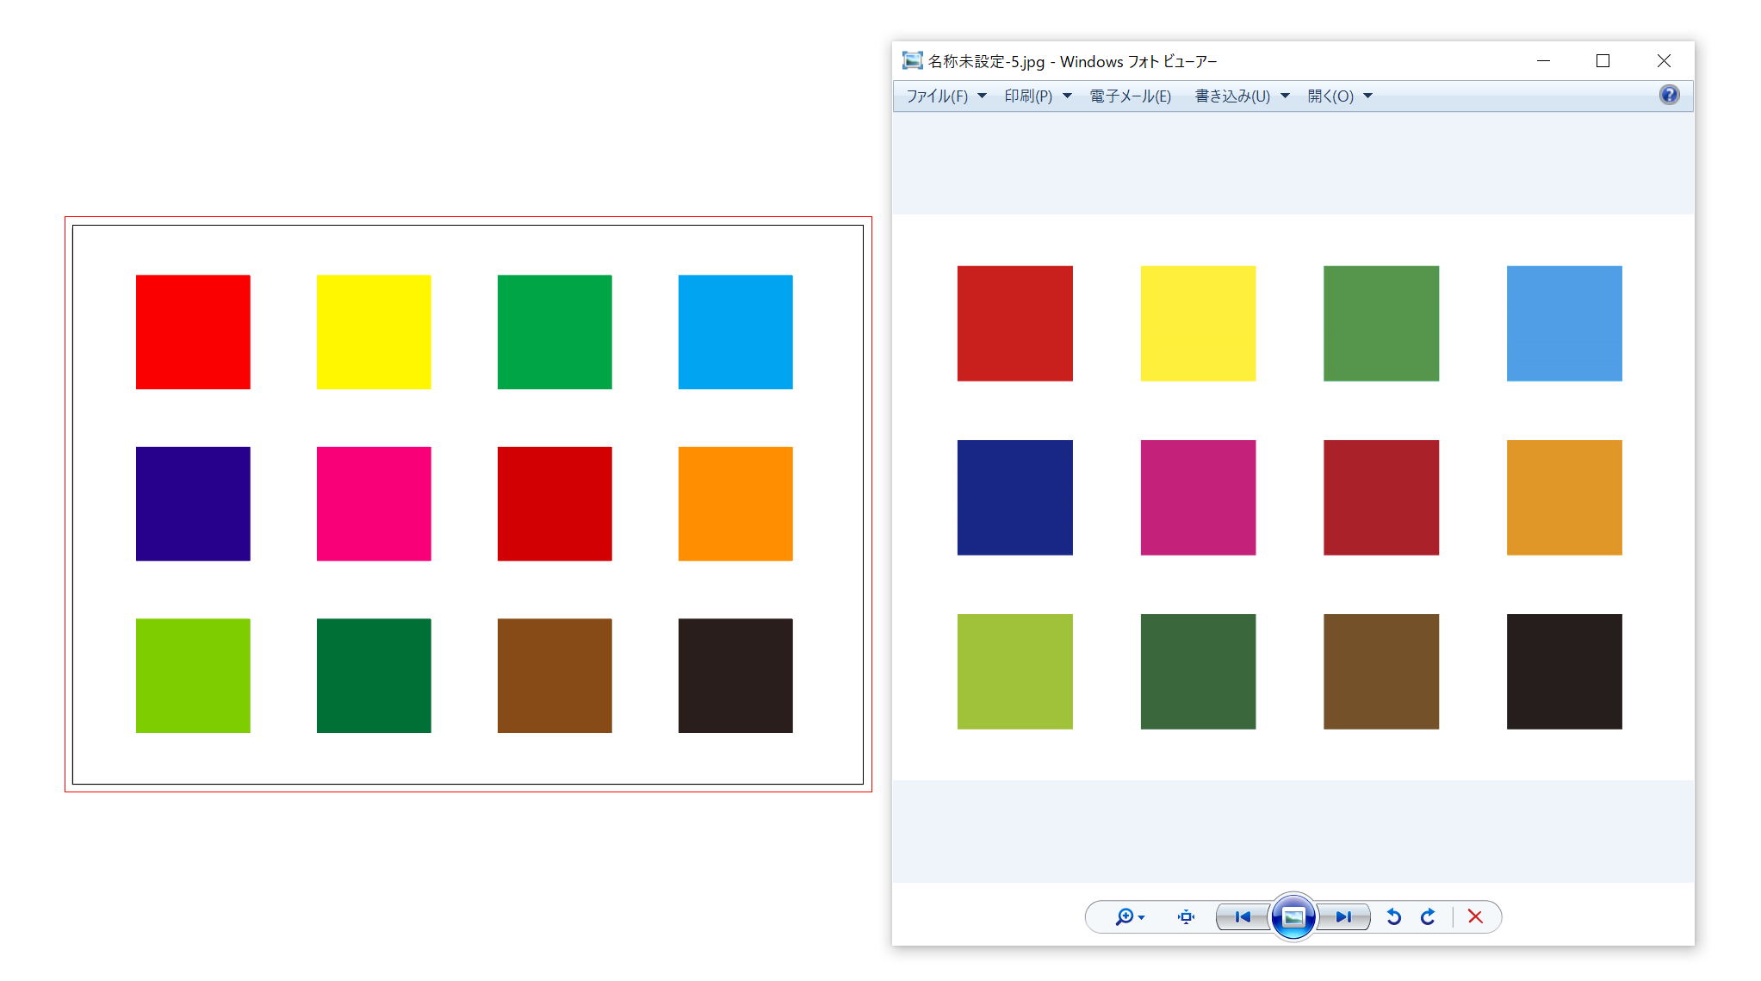Click the dull red square in Photo Viewer

point(1015,323)
